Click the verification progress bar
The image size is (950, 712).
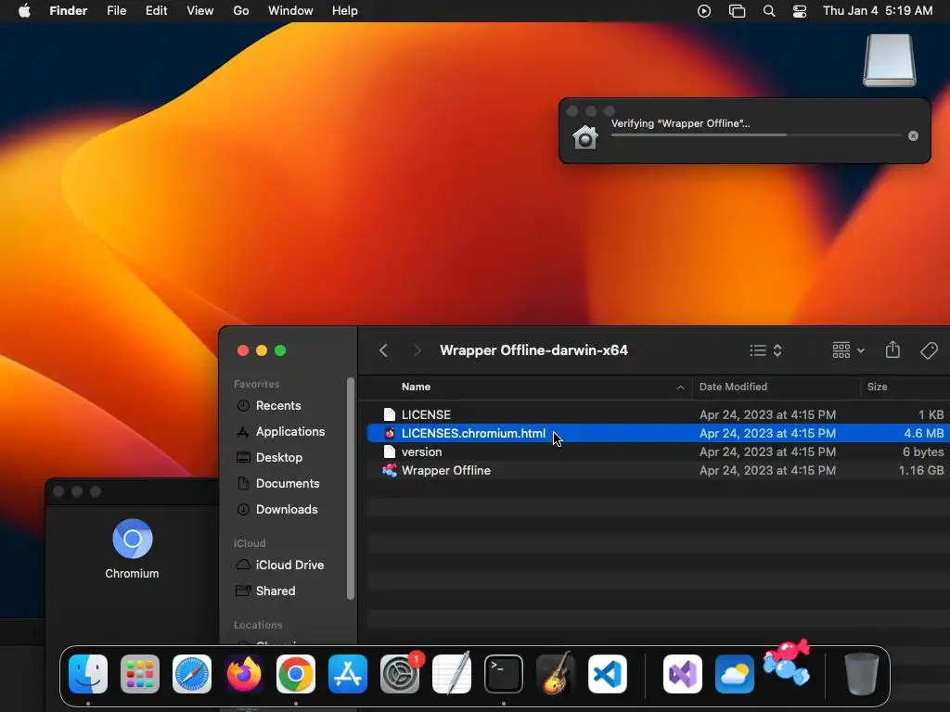(756, 135)
